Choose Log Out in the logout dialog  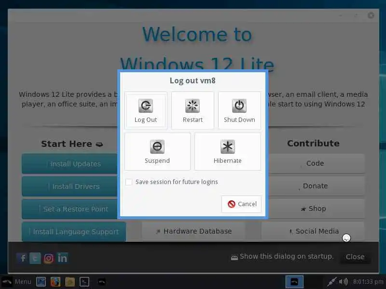coord(146,110)
